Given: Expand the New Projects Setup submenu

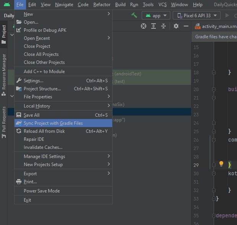Looking at the screenshot, I should point(63,165).
